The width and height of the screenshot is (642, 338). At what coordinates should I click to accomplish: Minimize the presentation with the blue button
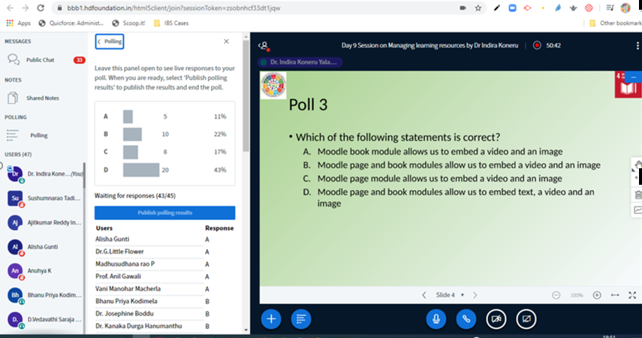pyautogui.click(x=634, y=77)
